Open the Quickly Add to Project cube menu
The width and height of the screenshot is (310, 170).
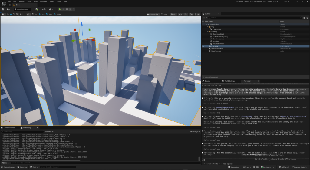pyautogui.click(x=37, y=9)
